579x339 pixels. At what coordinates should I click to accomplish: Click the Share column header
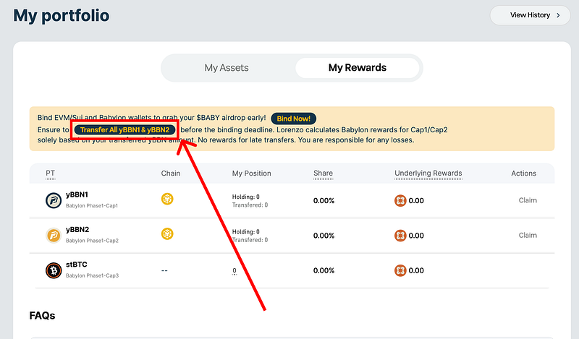tap(323, 173)
